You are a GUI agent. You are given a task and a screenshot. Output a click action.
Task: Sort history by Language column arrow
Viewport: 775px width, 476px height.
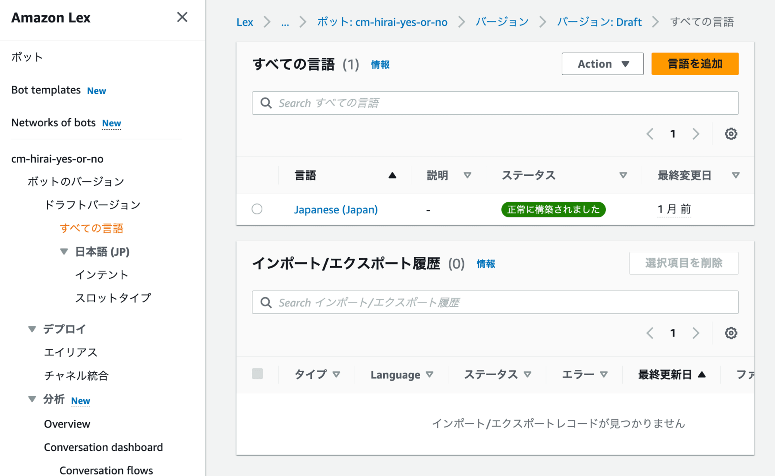click(429, 375)
